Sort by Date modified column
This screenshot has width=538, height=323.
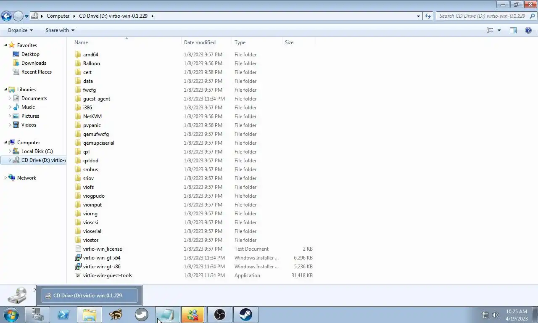(x=207, y=42)
